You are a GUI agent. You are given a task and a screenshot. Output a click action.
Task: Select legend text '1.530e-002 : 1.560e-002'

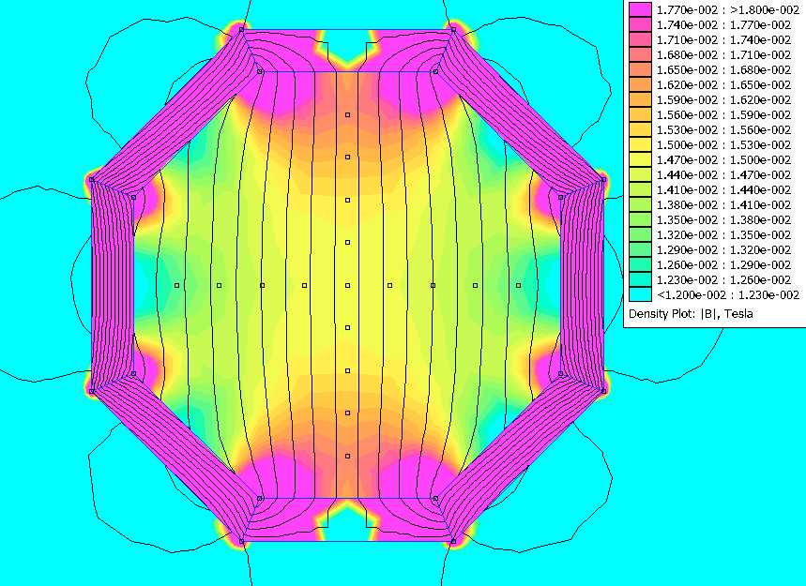pos(723,129)
